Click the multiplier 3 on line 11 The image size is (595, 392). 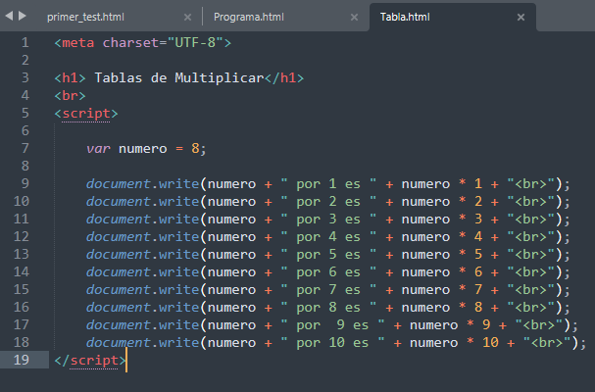[478, 219]
